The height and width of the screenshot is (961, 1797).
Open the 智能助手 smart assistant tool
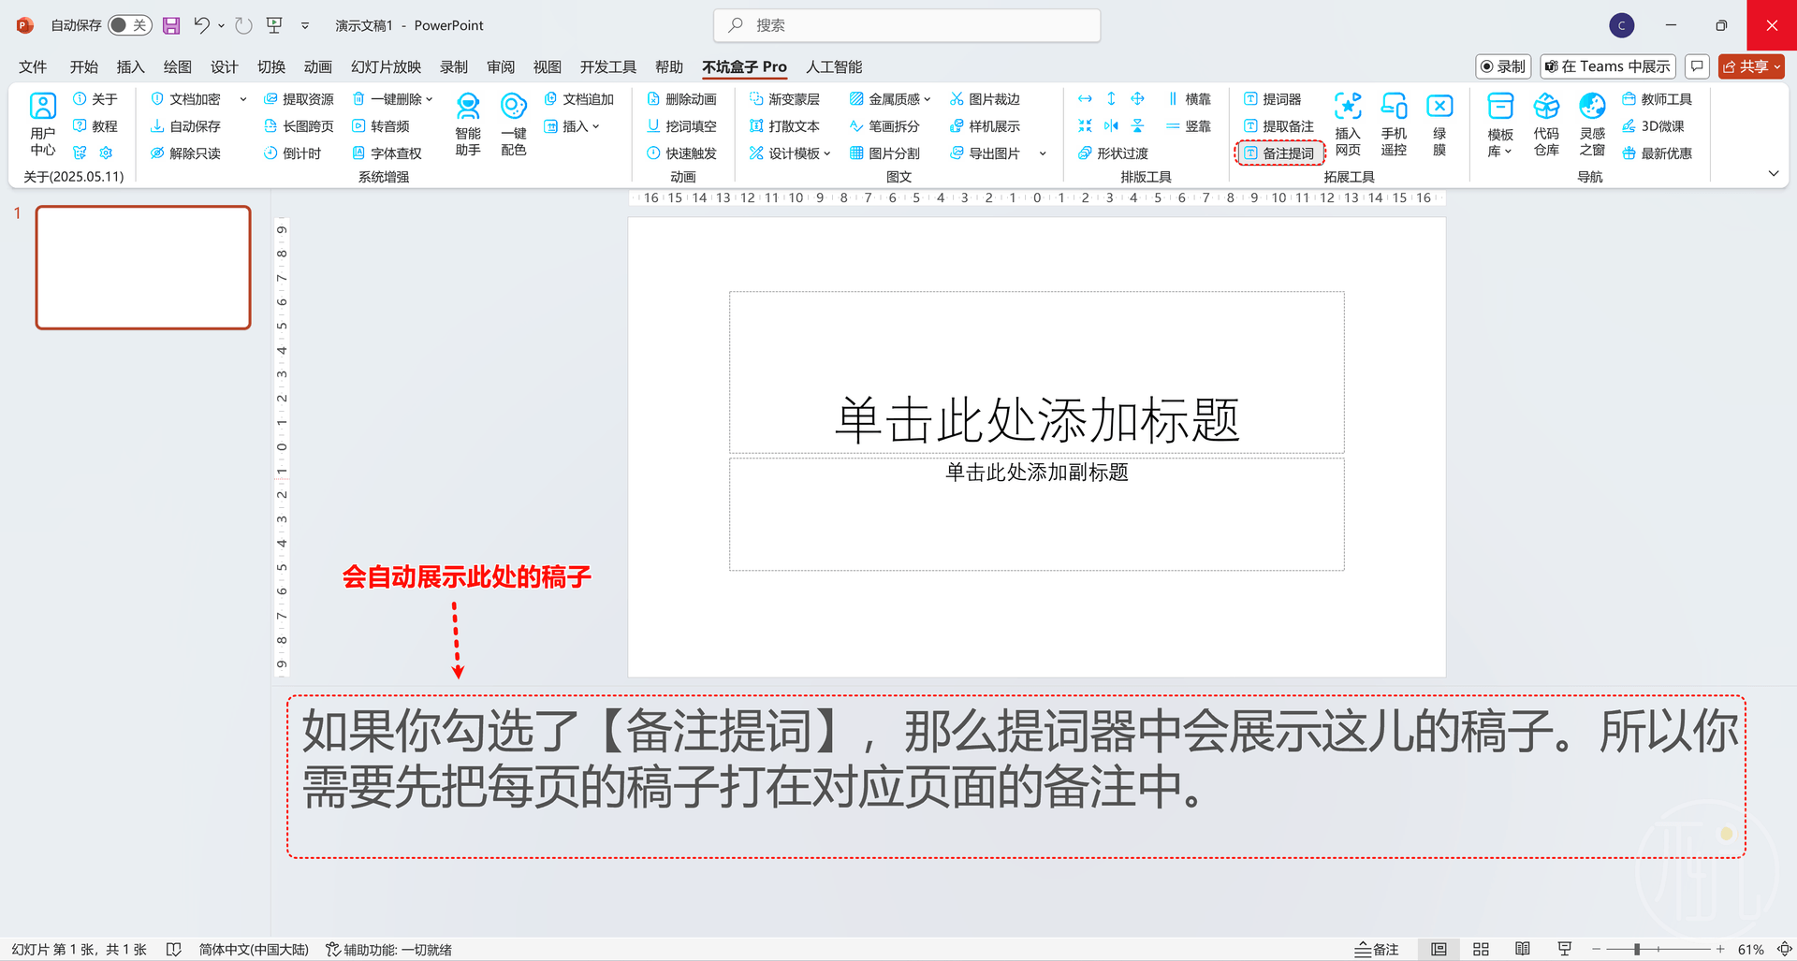coord(467,124)
